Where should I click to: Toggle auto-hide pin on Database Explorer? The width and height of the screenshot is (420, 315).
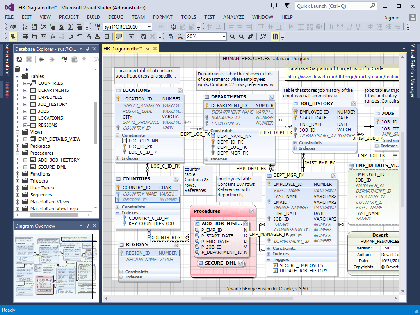(87, 48)
